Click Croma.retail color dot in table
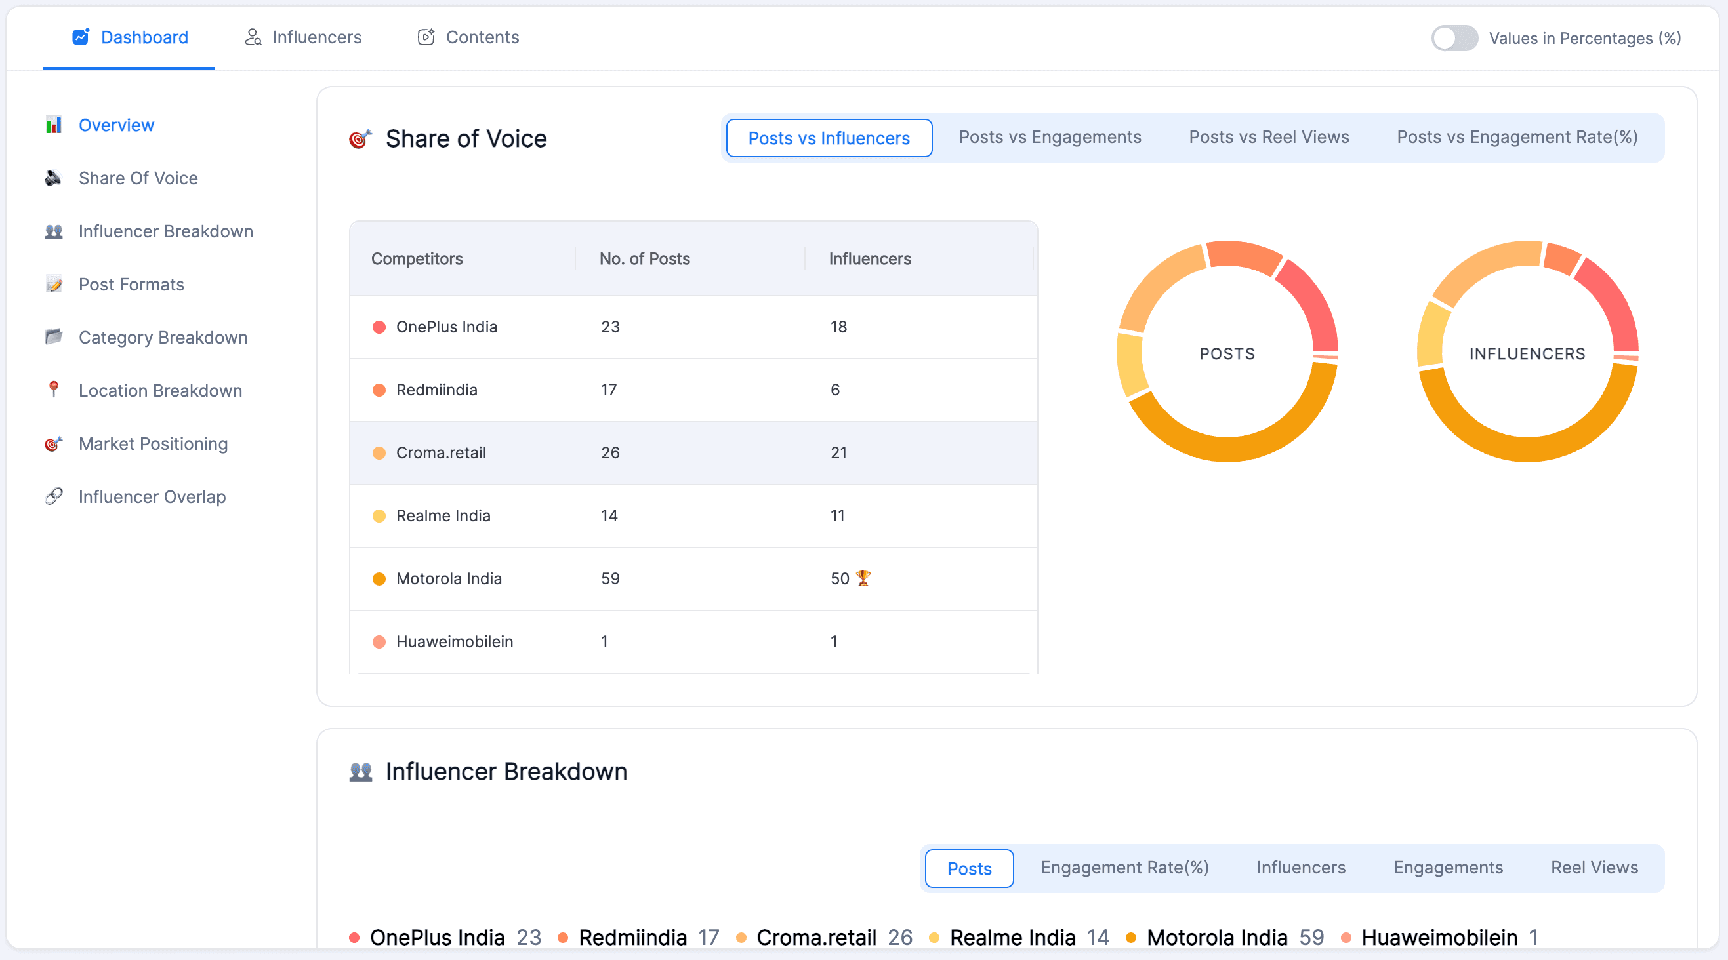The image size is (1728, 960). pos(379,452)
